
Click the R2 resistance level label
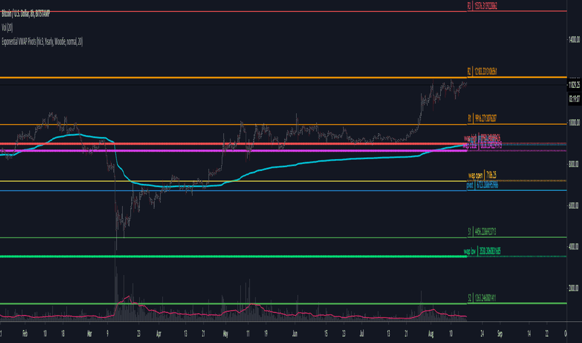[482, 71]
